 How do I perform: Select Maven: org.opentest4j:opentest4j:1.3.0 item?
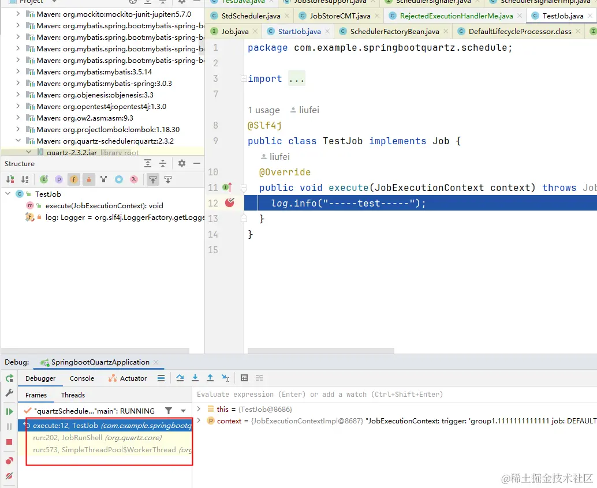(x=101, y=107)
